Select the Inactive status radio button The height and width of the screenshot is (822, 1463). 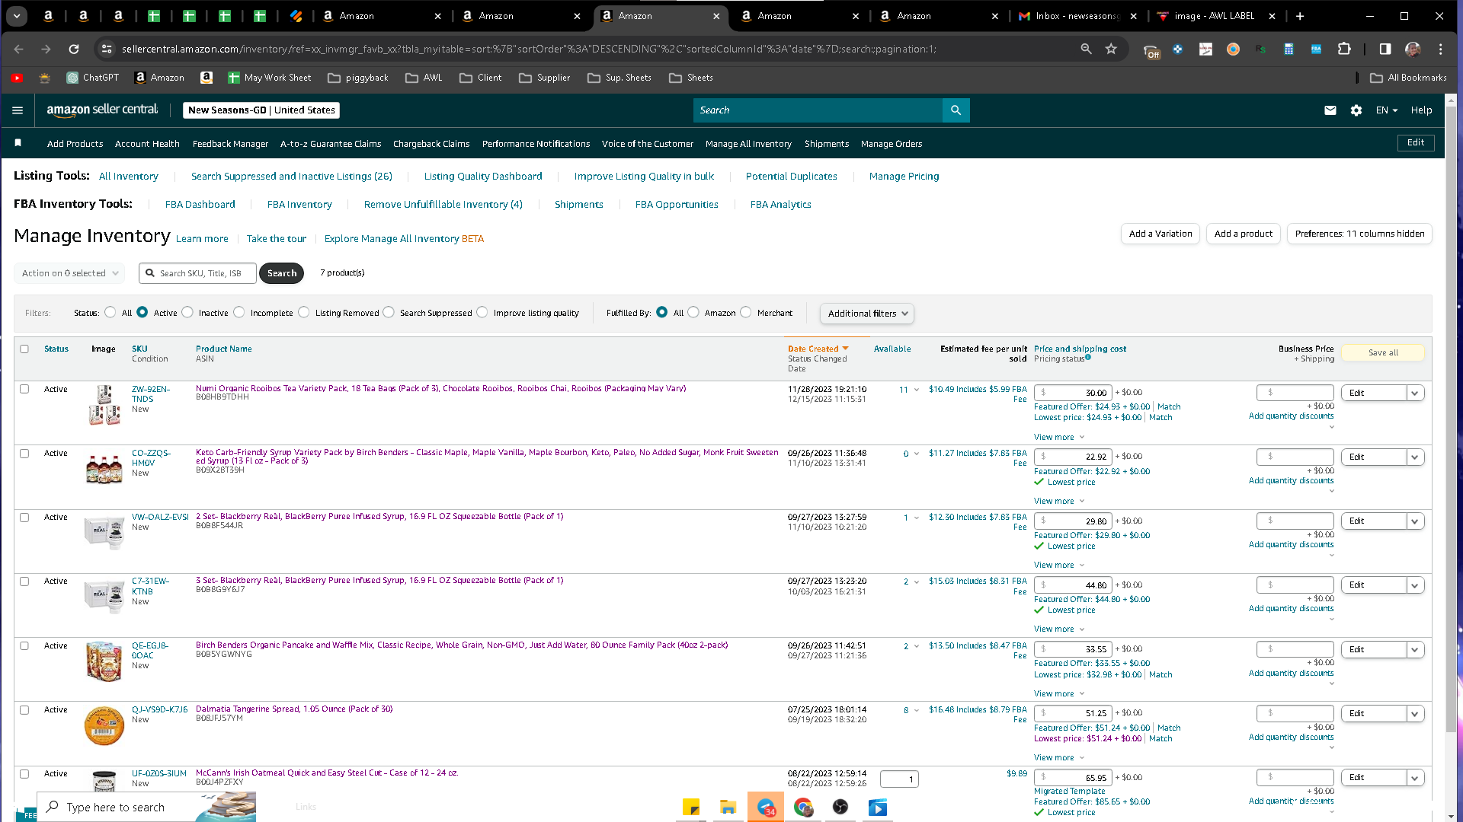pos(187,313)
